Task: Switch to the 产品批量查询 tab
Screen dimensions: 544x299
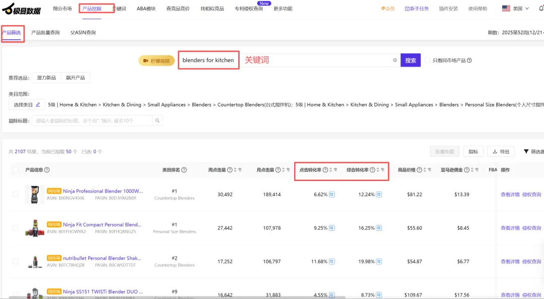Action: pyautogui.click(x=45, y=33)
